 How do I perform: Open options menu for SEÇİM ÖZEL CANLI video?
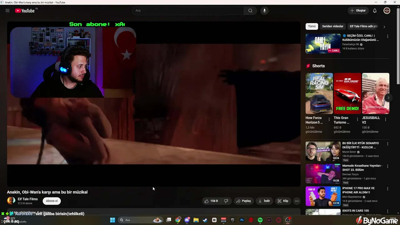tap(387, 36)
